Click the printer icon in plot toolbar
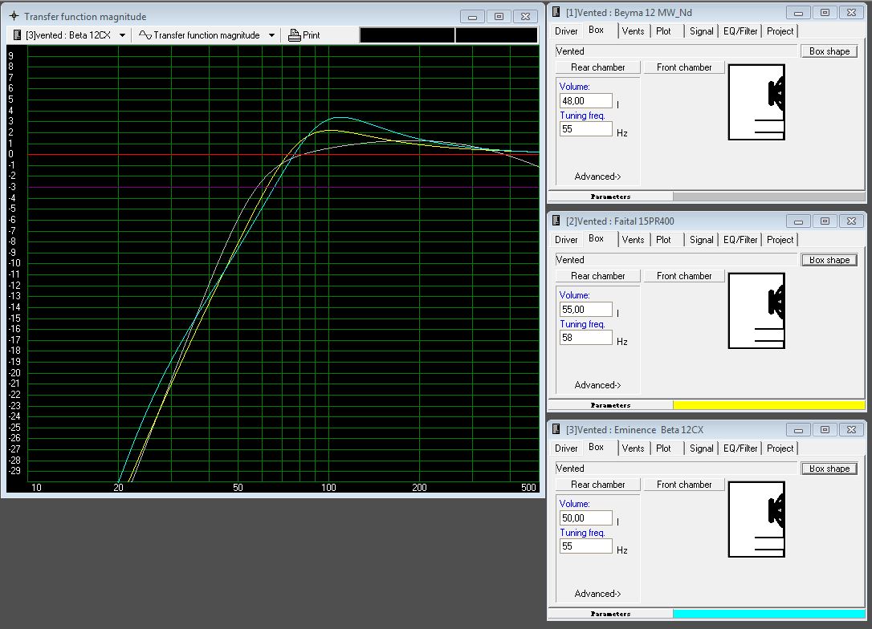Screen dimensions: 872x629 [294, 35]
